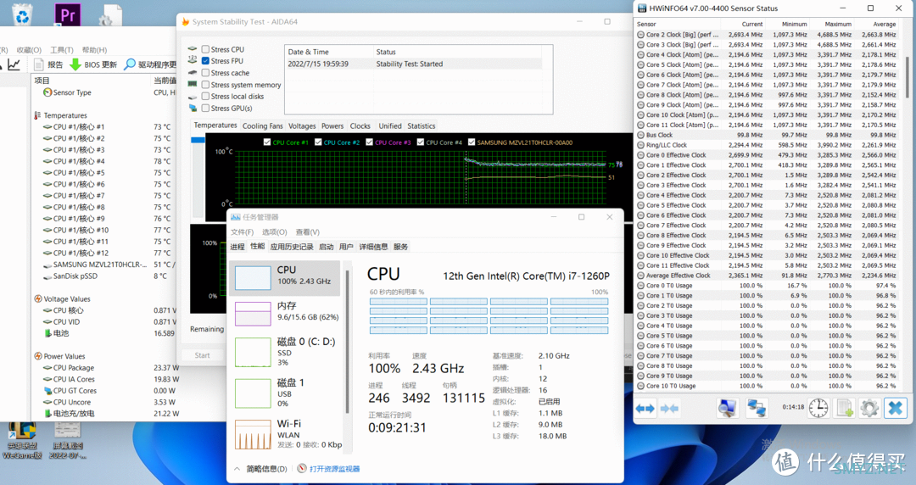Click the BIOS 更新 toolbar button
The height and width of the screenshot is (485, 916).
point(93,64)
